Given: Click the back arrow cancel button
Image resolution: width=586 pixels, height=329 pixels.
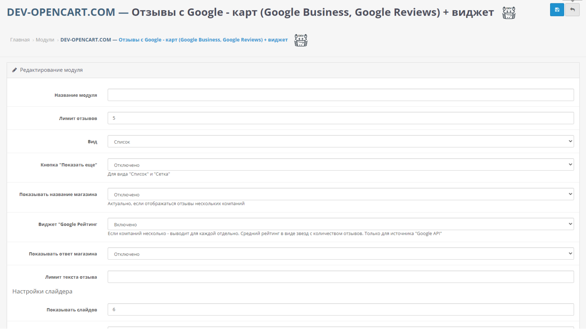Looking at the screenshot, I should (x=572, y=10).
